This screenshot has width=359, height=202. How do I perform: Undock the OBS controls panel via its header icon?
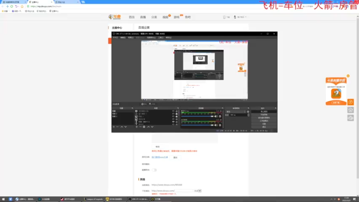coord(276,108)
